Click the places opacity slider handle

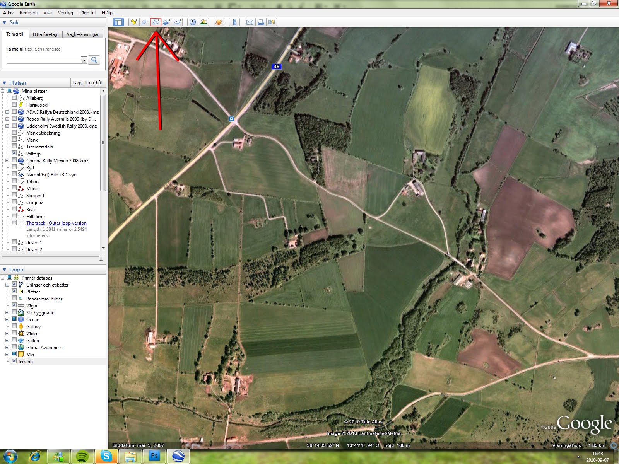point(101,257)
